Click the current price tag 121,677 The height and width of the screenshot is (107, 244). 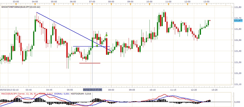(x=238, y=20)
